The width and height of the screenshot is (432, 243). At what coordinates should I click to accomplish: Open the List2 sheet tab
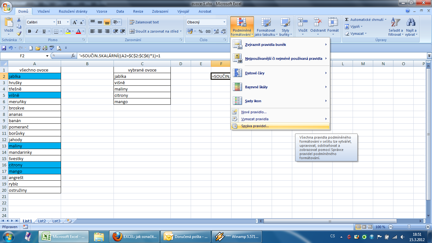[x=42, y=221]
